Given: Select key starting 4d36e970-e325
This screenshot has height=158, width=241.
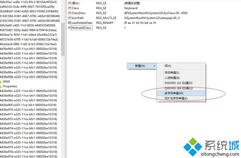Looking at the screenshot, I should click(x=29, y=109).
